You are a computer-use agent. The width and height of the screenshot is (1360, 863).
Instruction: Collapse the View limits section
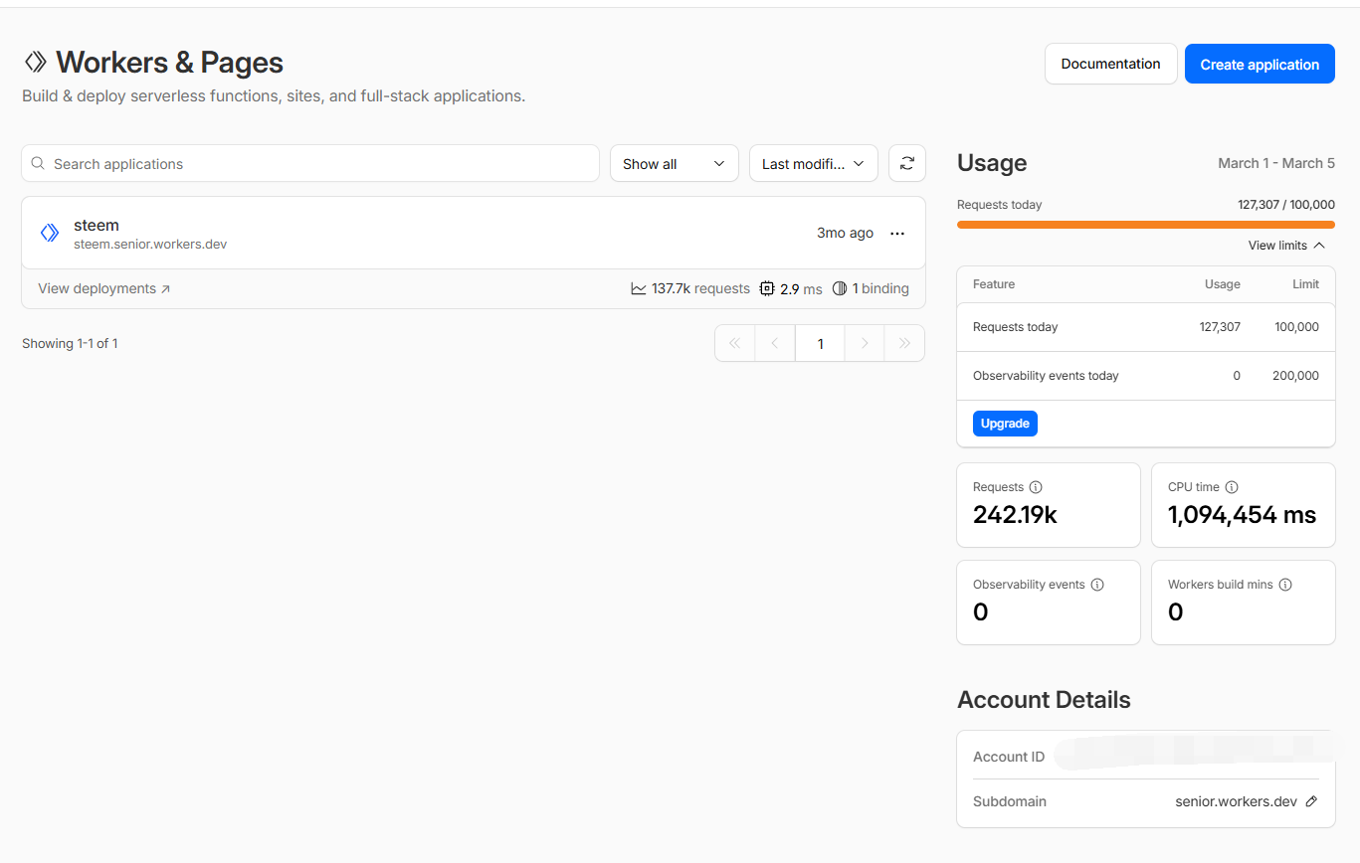[x=1286, y=246]
